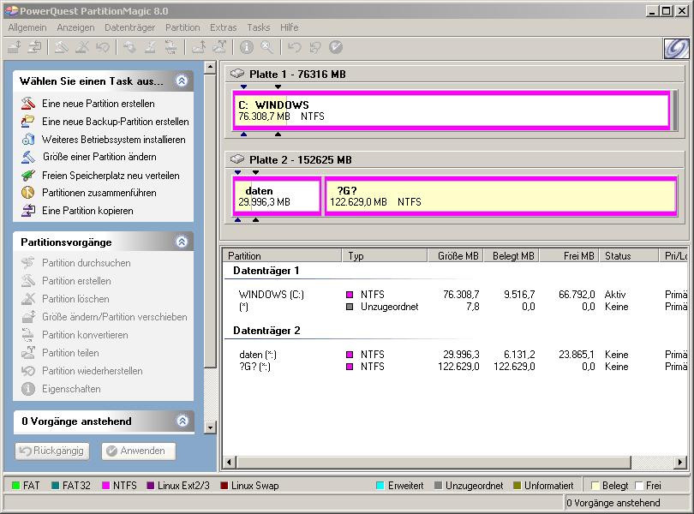Select the '?G? (*:)' row in the list
The height and width of the screenshot is (514, 694).
pos(456,367)
